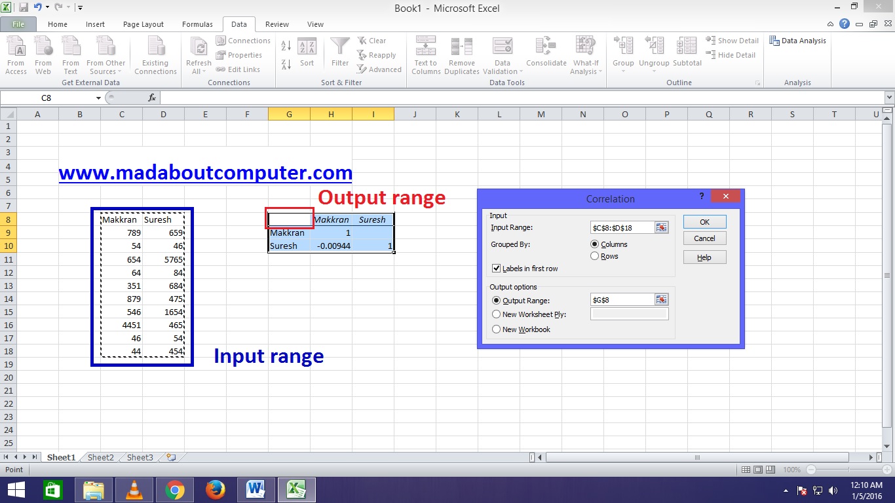
Task: Uncheck Labels in first row
Action: pyautogui.click(x=496, y=269)
